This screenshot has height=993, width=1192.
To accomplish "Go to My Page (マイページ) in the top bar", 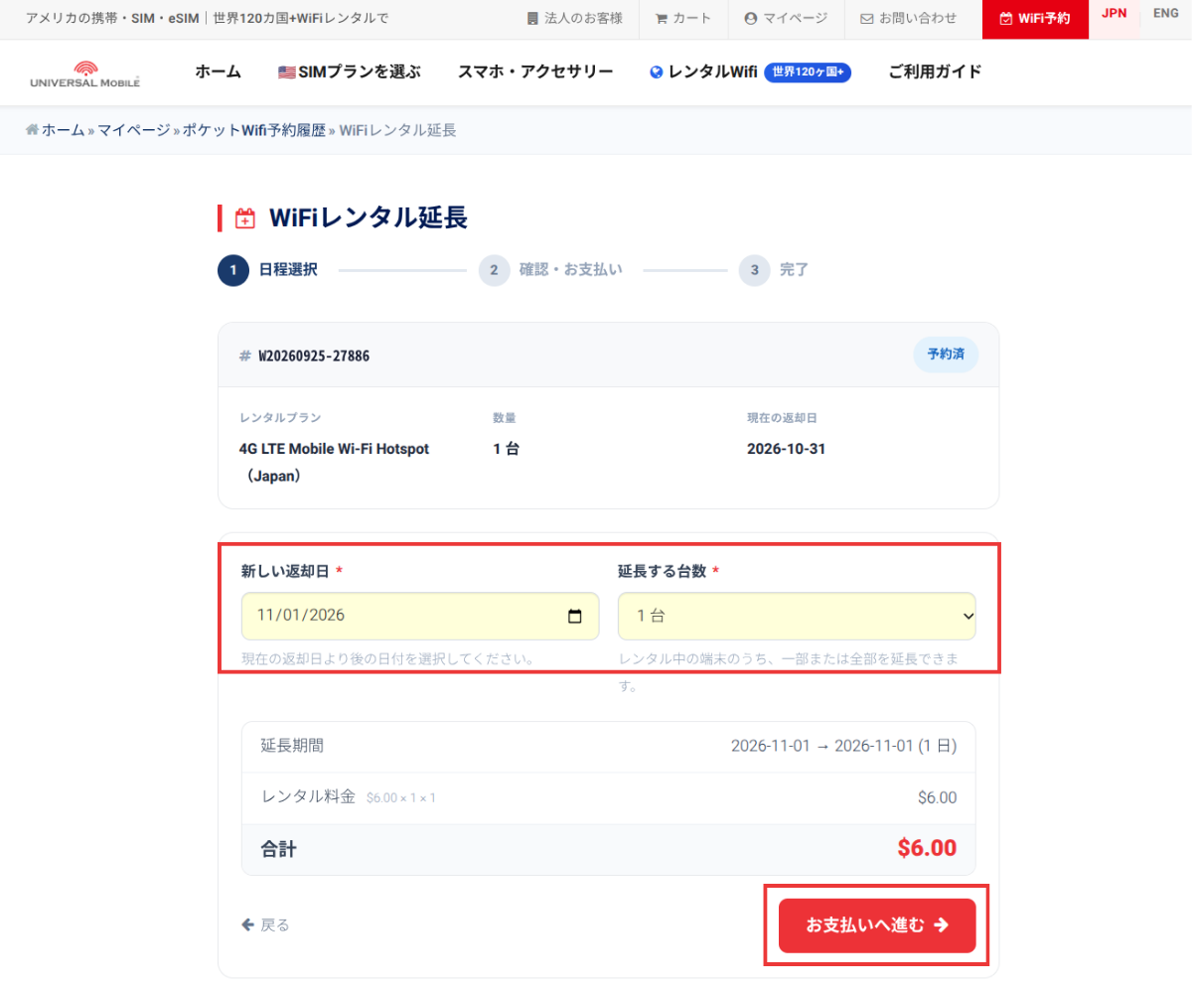I will coord(786,18).
